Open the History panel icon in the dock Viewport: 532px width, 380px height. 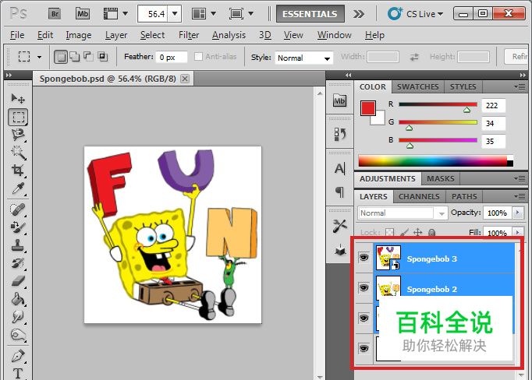(340, 134)
